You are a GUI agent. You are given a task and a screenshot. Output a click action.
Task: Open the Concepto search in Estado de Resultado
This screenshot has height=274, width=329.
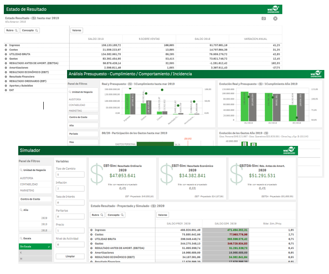tap(30, 31)
